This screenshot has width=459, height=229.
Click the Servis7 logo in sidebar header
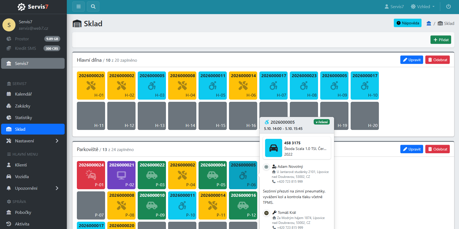(x=33, y=7)
